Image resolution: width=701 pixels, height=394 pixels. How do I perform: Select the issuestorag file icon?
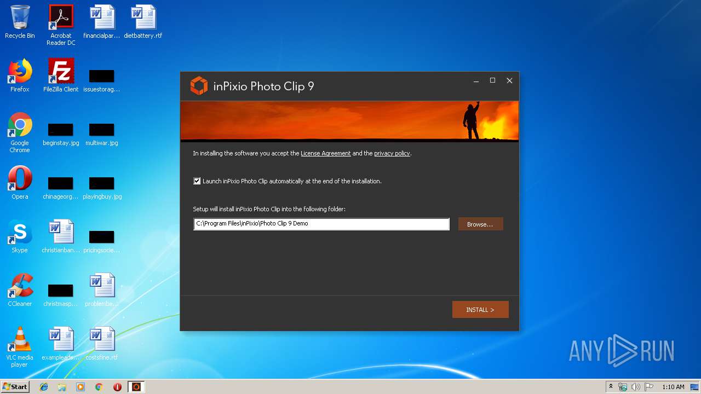(102, 80)
